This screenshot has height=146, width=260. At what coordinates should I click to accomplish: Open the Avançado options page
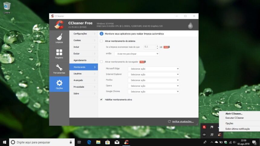point(83,80)
